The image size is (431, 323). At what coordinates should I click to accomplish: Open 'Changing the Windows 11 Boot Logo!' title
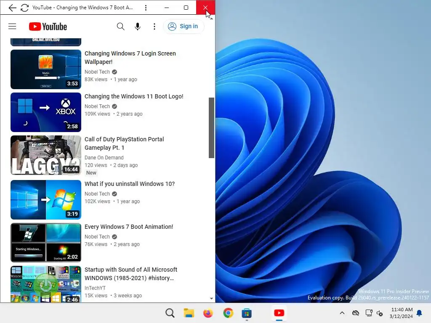point(134,96)
